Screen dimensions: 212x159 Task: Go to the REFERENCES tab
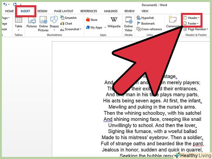click(x=89, y=11)
